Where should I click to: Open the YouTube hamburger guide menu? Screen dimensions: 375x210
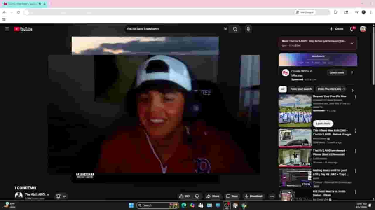pyautogui.click(x=7, y=29)
